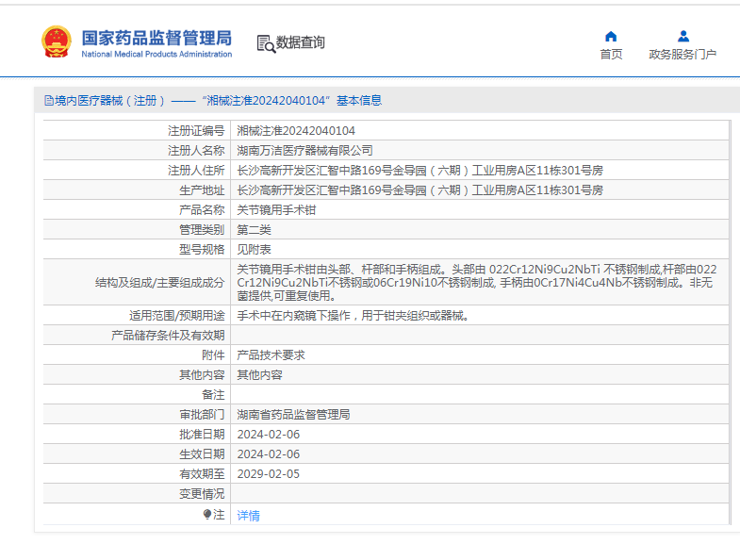Image resolution: width=740 pixels, height=544 pixels.
Task: Click the 首页 menu label
Action: 611,55
